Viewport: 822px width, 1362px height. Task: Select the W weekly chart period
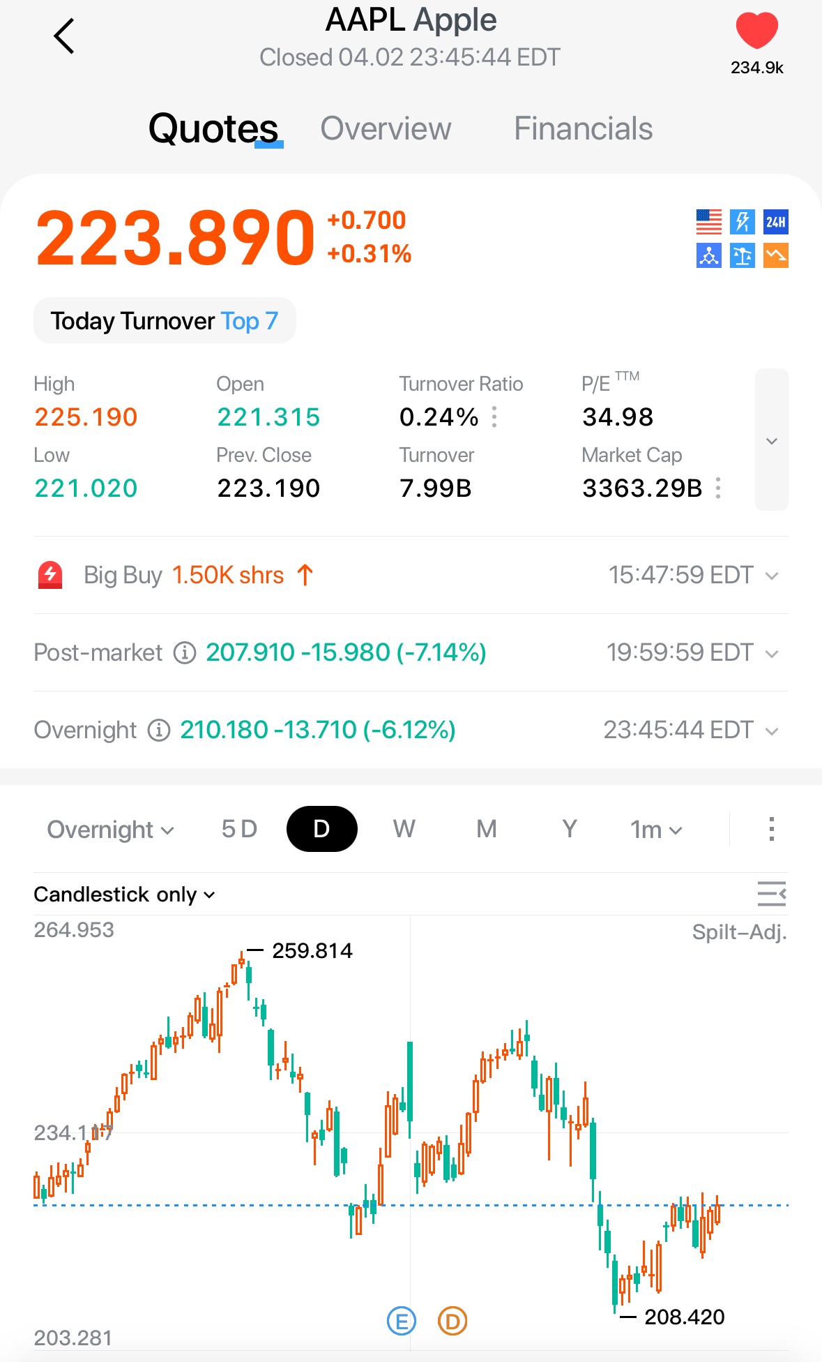[x=404, y=829]
